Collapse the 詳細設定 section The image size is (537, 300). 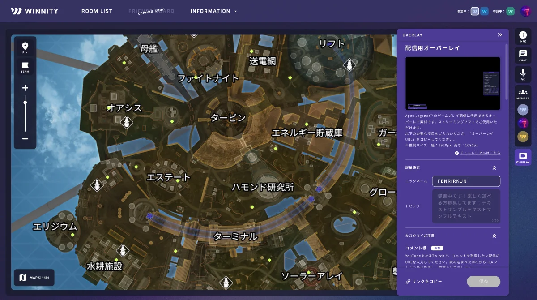[494, 168]
